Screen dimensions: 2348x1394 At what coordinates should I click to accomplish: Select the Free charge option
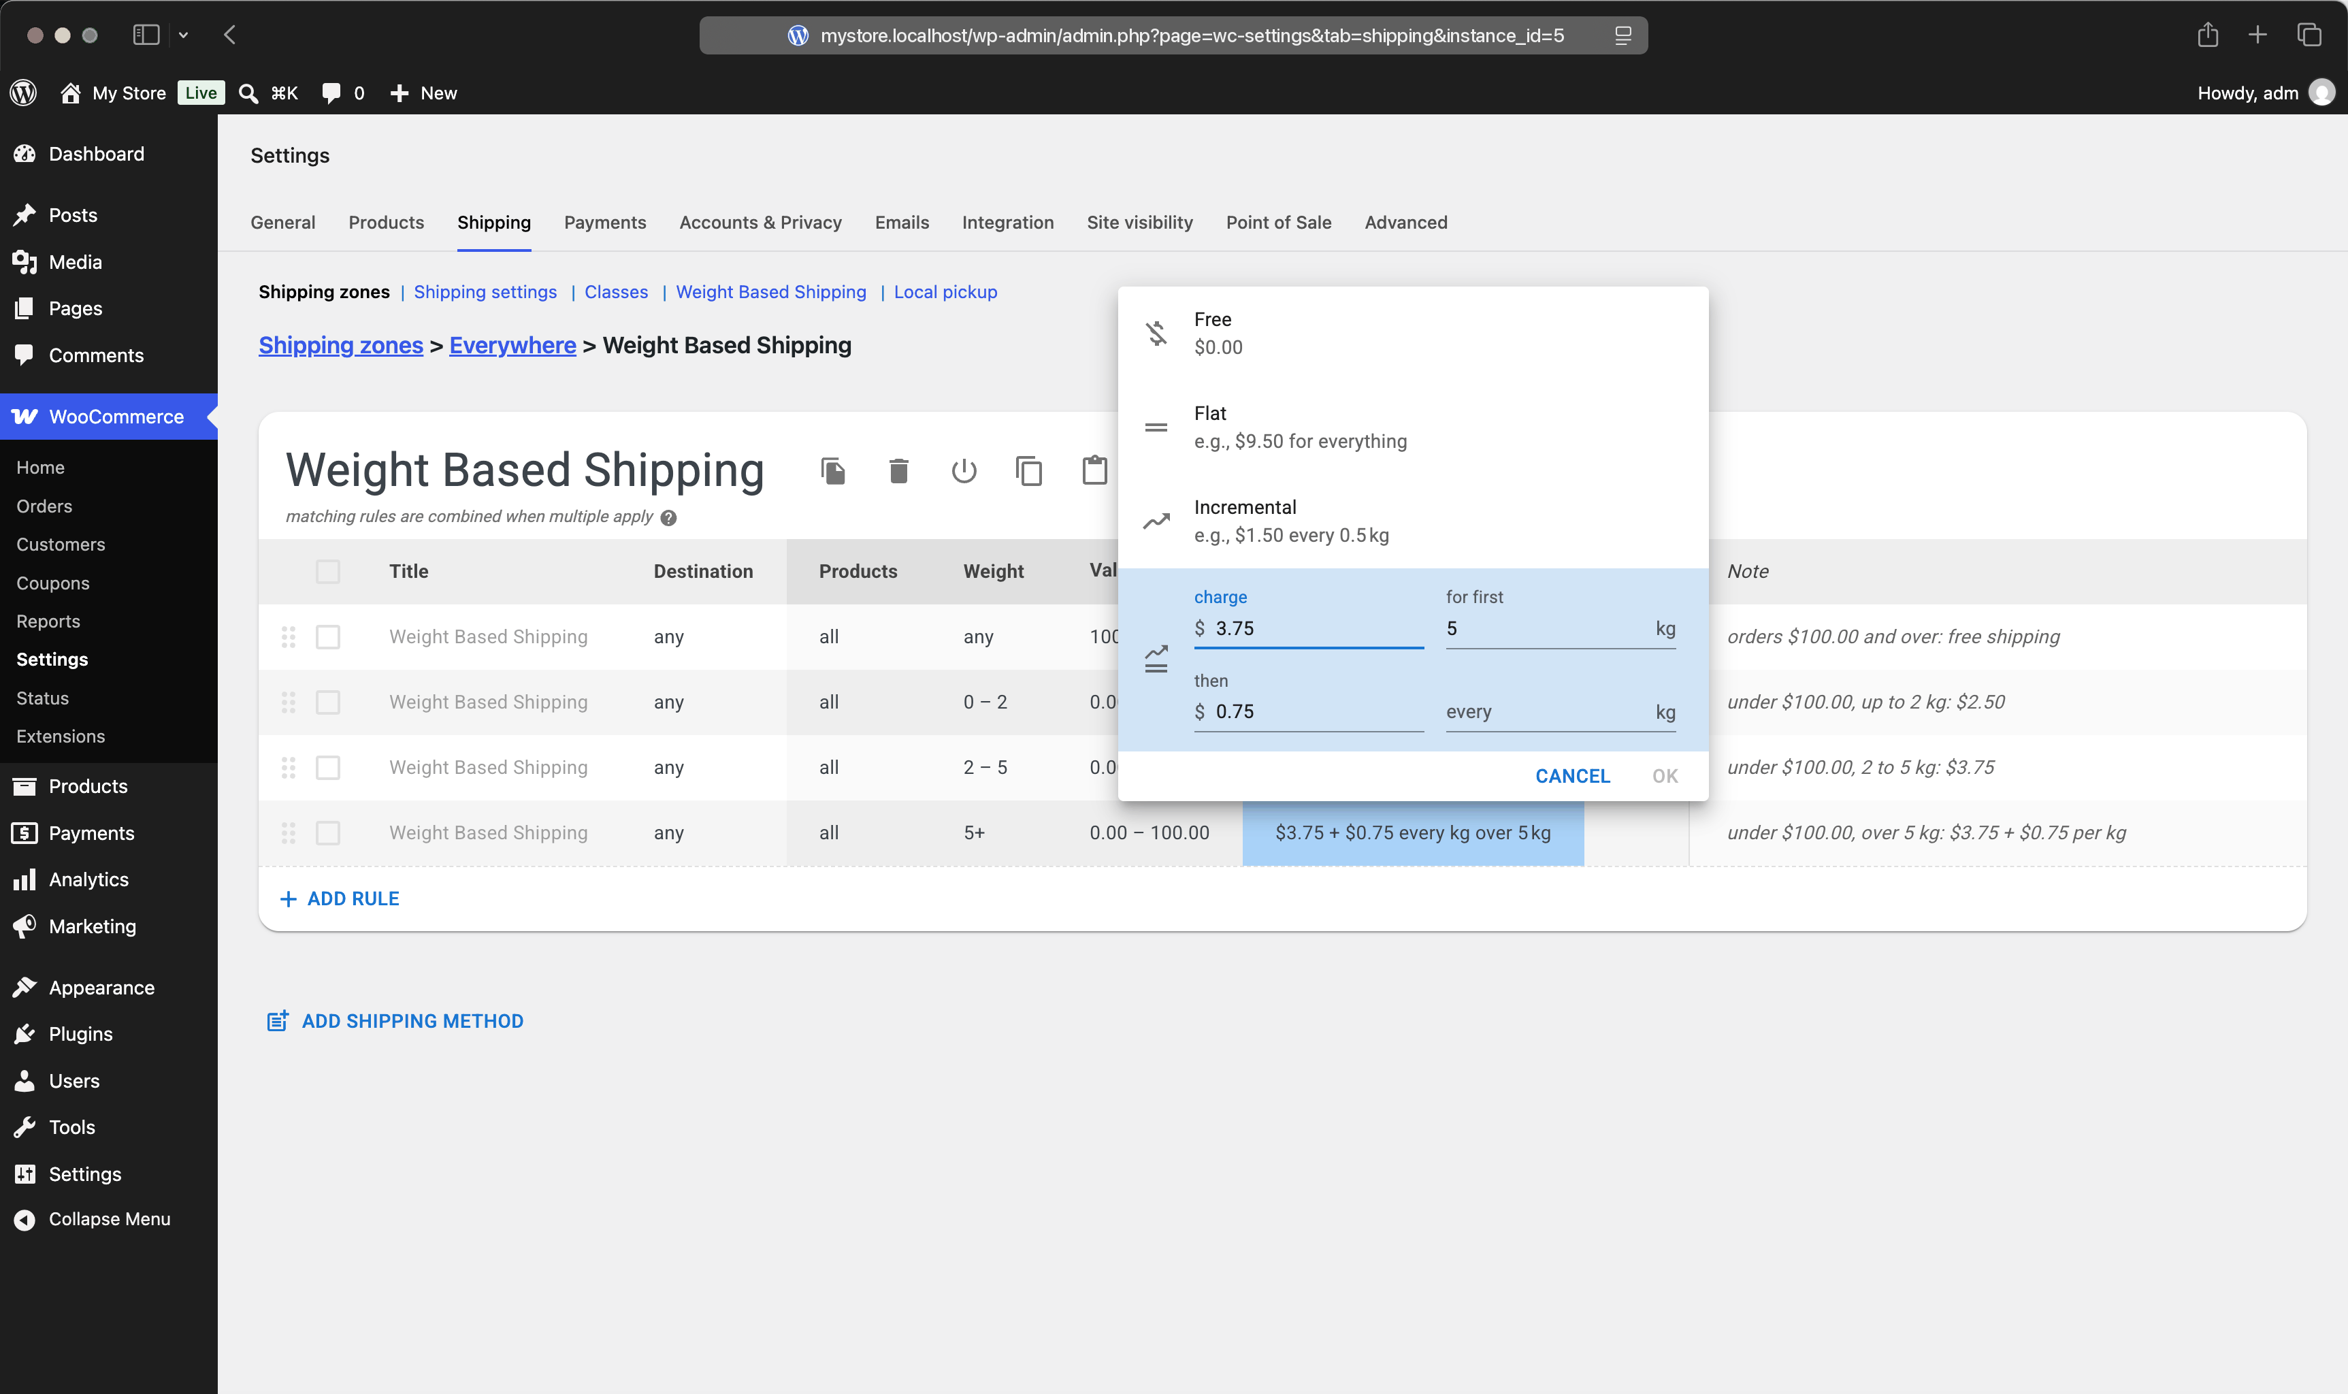coord(1413,334)
